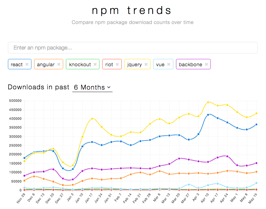Click the peak yellow jquery data point

208,102
